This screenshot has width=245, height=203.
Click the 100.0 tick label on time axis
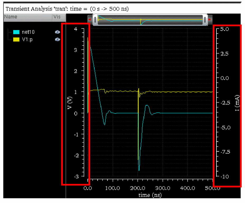tap(113, 188)
